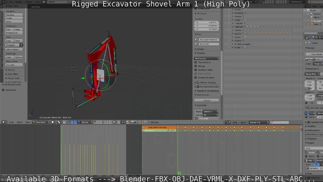Edit the 3D Cursor X location field
Image resolution: width=323 pixels, height=182 pixels.
(x=207, y=22)
